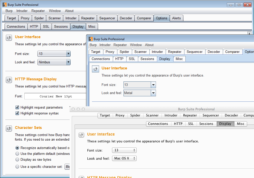
Task: Click Character Sets heading text
Action: pos(28,128)
